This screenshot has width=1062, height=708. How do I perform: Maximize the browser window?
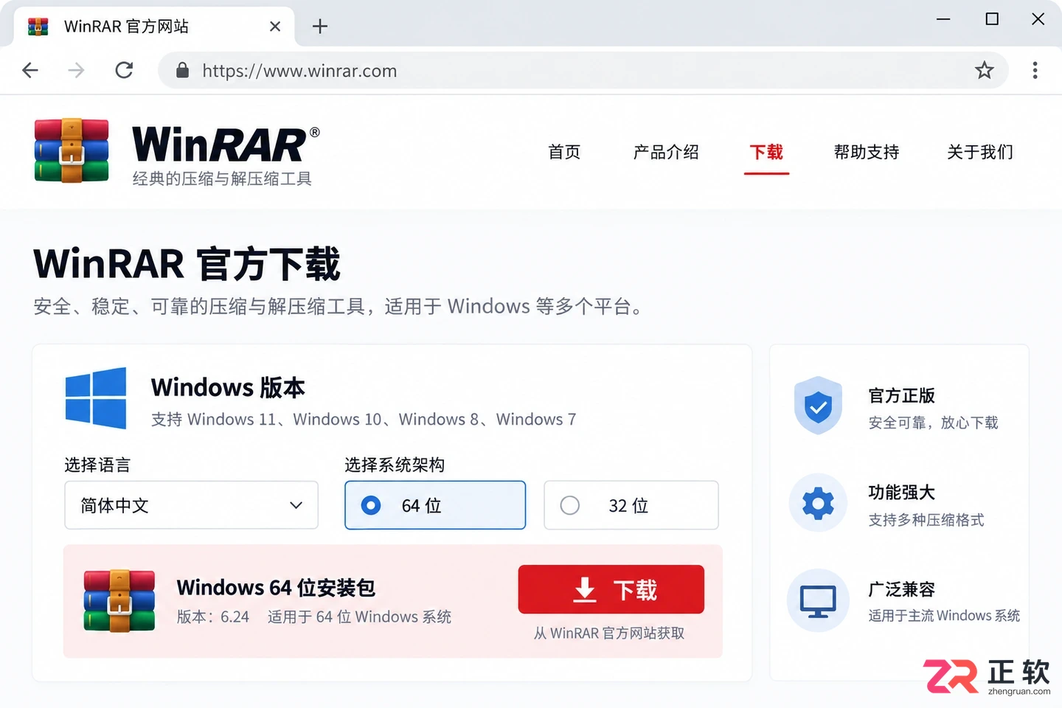tap(992, 19)
